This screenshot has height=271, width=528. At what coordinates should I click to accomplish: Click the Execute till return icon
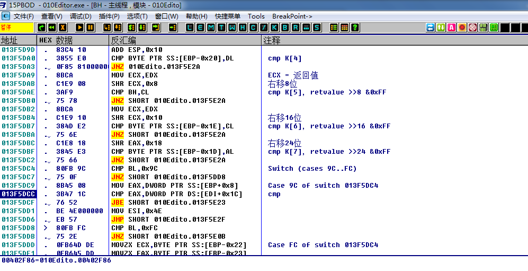click(x=156, y=28)
